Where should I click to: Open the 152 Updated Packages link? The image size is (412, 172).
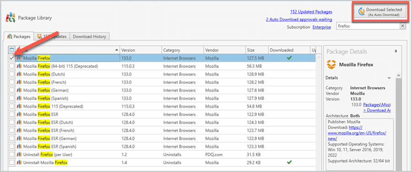[311, 12]
